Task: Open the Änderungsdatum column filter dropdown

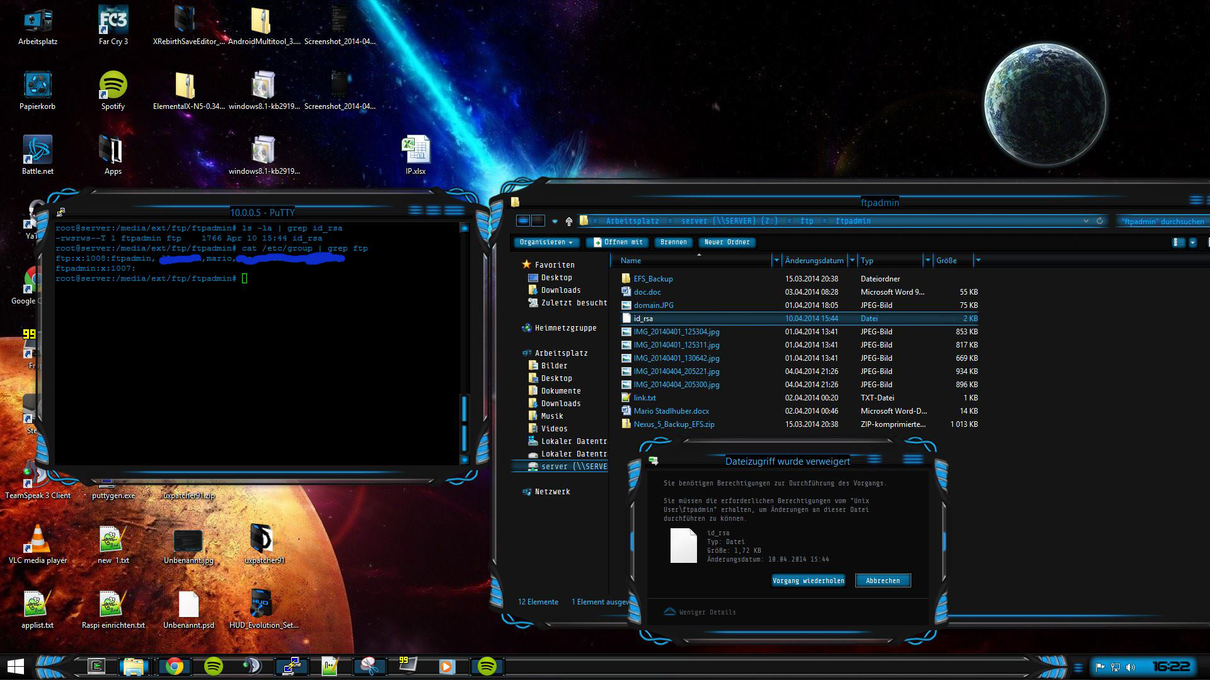Action: pos(852,260)
